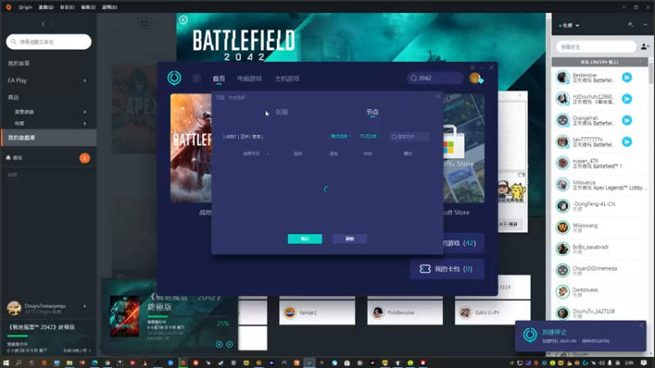Screen dimensions: 655x368
Task: Click the accelerator window's back arrow
Action: point(196,79)
